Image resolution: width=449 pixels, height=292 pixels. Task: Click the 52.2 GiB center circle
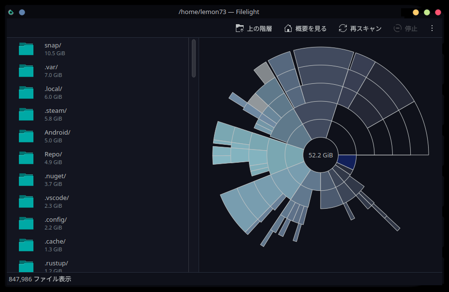click(x=321, y=155)
